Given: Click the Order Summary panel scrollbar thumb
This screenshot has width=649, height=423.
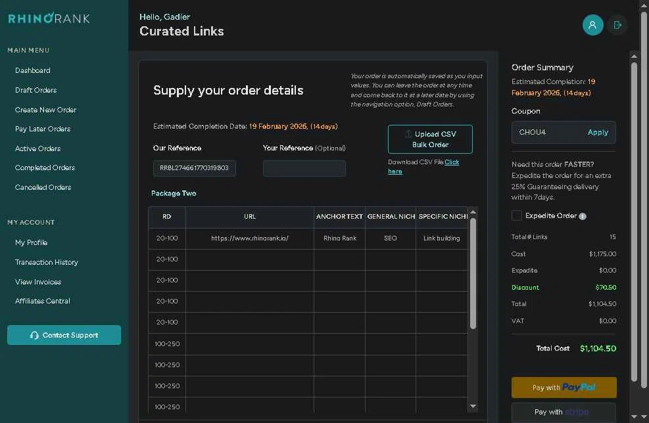Looking at the screenshot, I should 634,221.
